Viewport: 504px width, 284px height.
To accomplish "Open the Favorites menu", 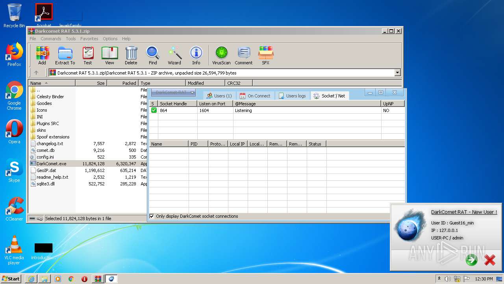I will 89,39.
